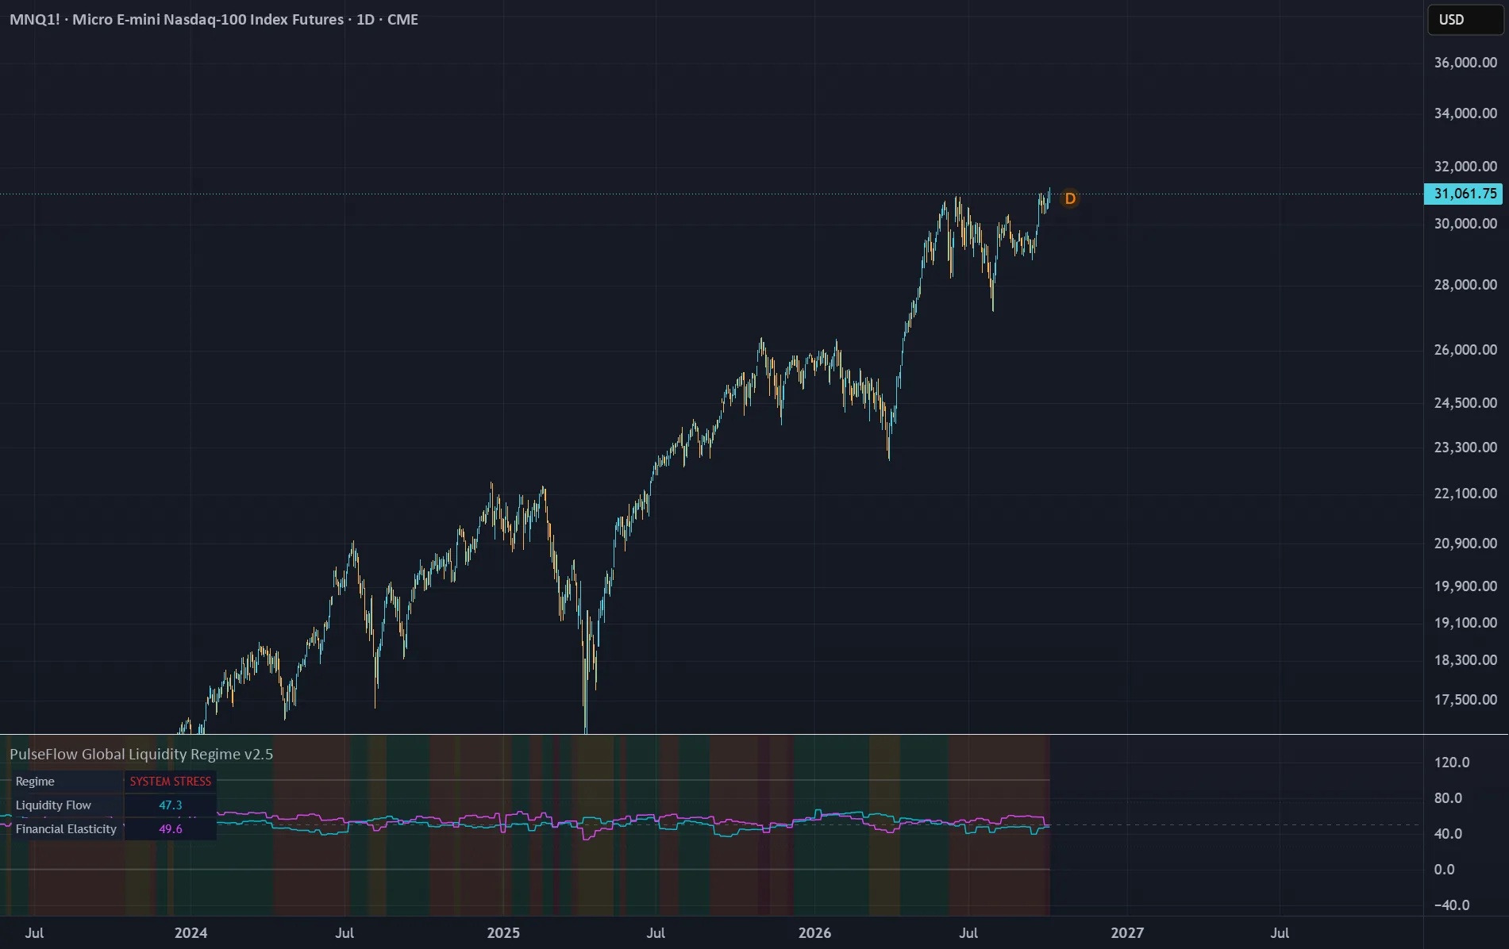Click the Liquidity Flow value 47.3
The height and width of the screenshot is (949, 1509).
[x=171, y=805]
